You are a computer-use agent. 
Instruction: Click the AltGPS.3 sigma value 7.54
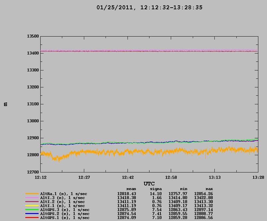pyautogui.click(x=157, y=210)
